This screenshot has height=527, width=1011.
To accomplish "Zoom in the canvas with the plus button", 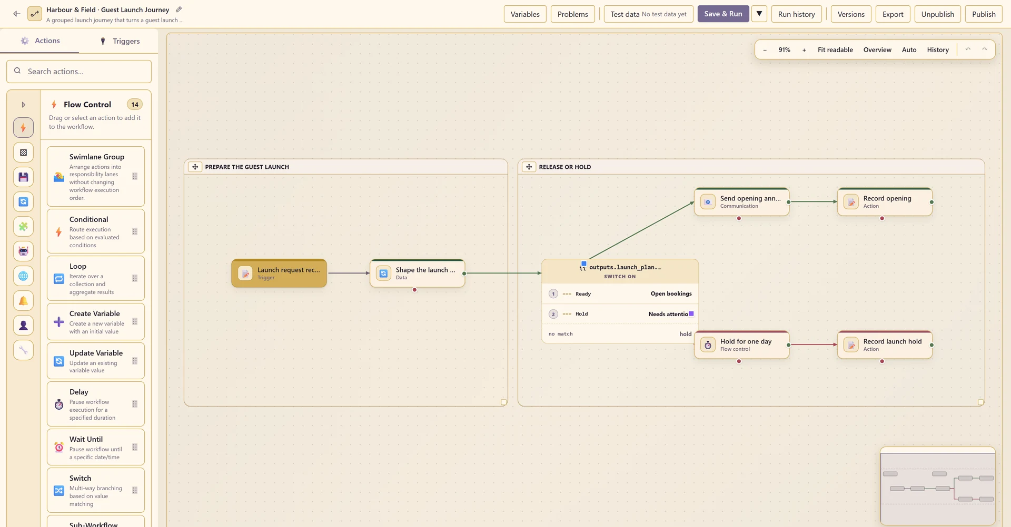I will pos(804,50).
